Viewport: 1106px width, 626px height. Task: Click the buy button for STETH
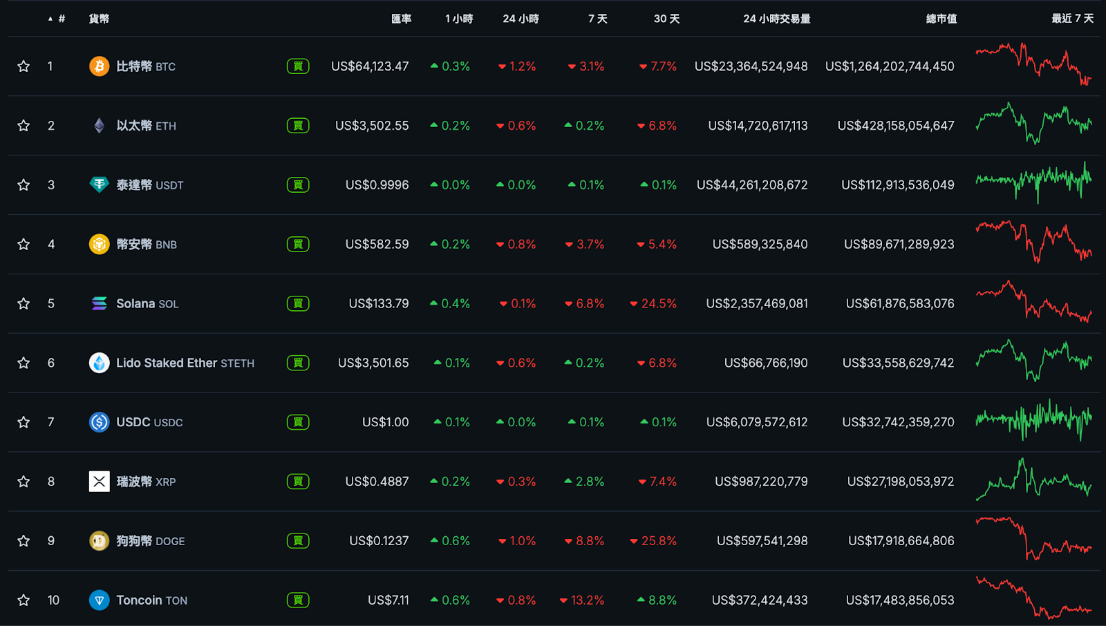[298, 363]
